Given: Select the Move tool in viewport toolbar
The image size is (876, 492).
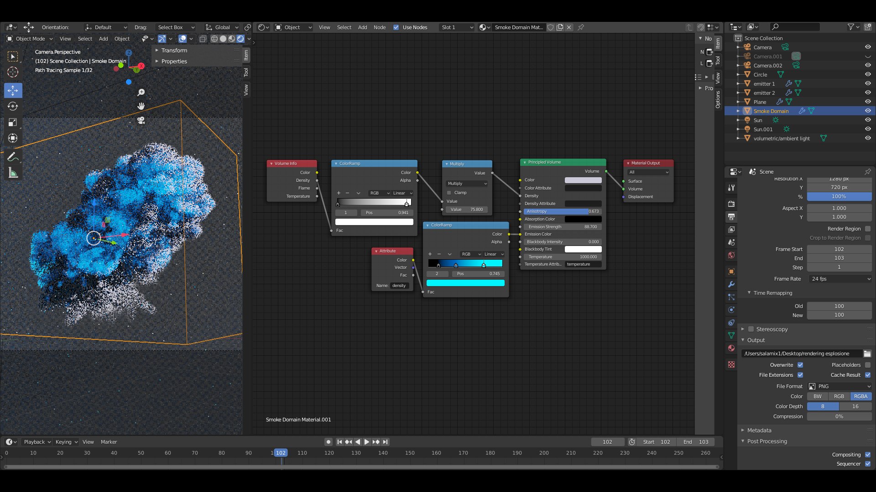Looking at the screenshot, I should pyautogui.click(x=13, y=90).
